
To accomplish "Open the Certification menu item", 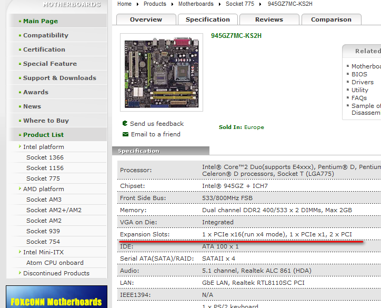I will pos(58,49).
